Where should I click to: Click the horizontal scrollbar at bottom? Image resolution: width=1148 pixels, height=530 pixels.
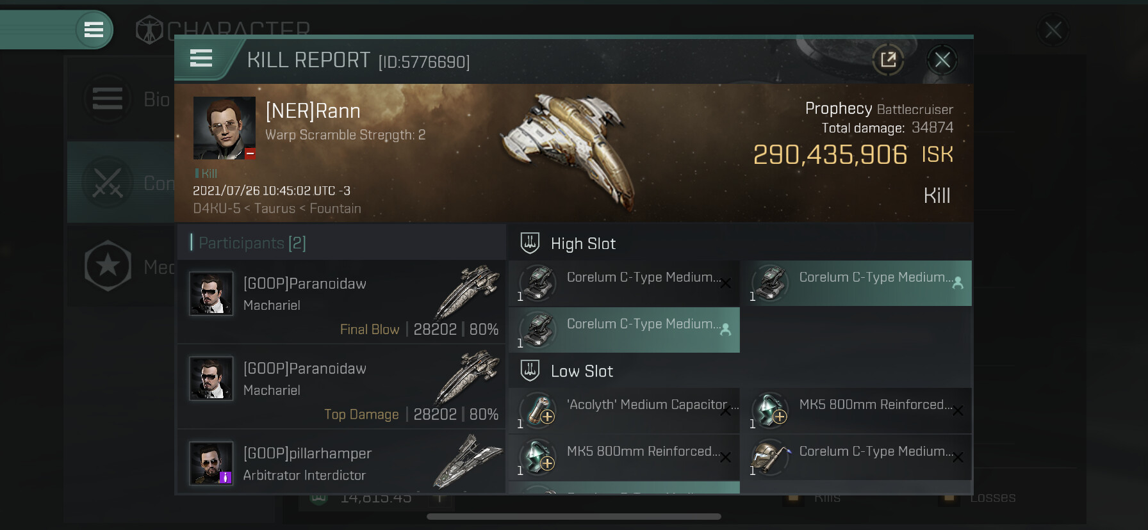tap(573, 517)
